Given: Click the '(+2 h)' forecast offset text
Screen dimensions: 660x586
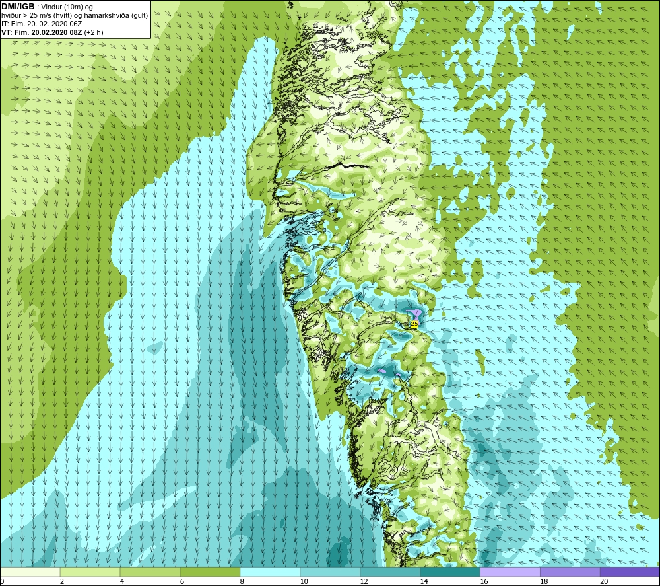Looking at the screenshot, I should point(94,32).
